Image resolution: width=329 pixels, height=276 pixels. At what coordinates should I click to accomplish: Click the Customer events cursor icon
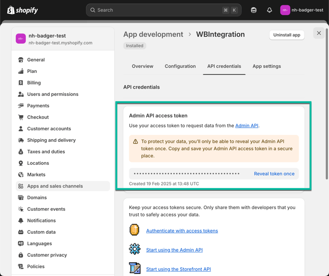pos(21,209)
